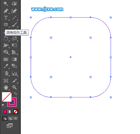Choose the Curvature pen tool

(14, 11)
